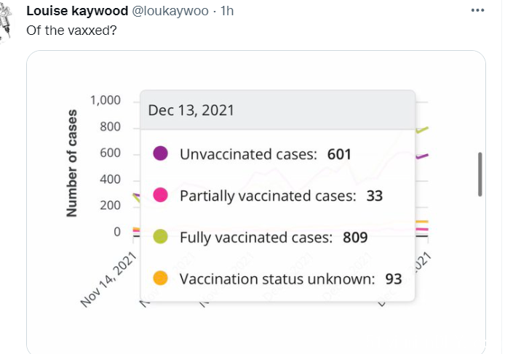The image size is (505, 354).
Task: Click the @loukaywoo handle
Action: click(x=170, y=11)
